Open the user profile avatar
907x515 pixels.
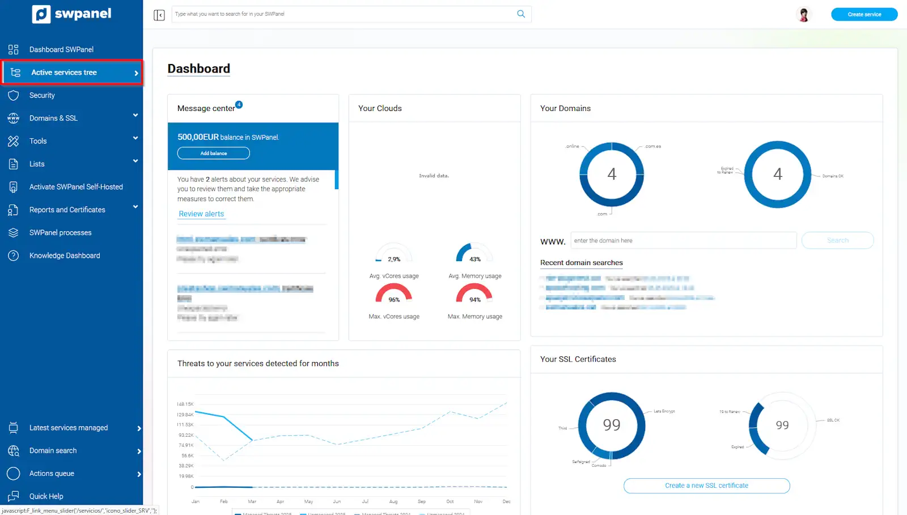coord(803,15)
